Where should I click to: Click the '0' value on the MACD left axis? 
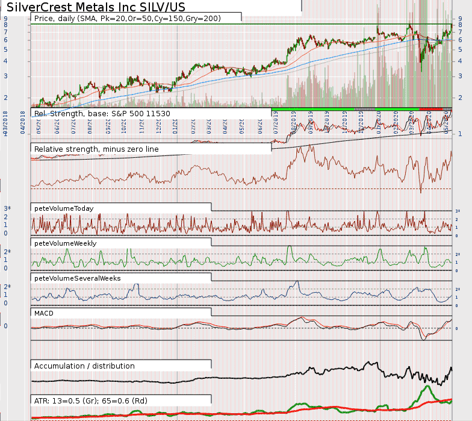click(x=6, y=326)
